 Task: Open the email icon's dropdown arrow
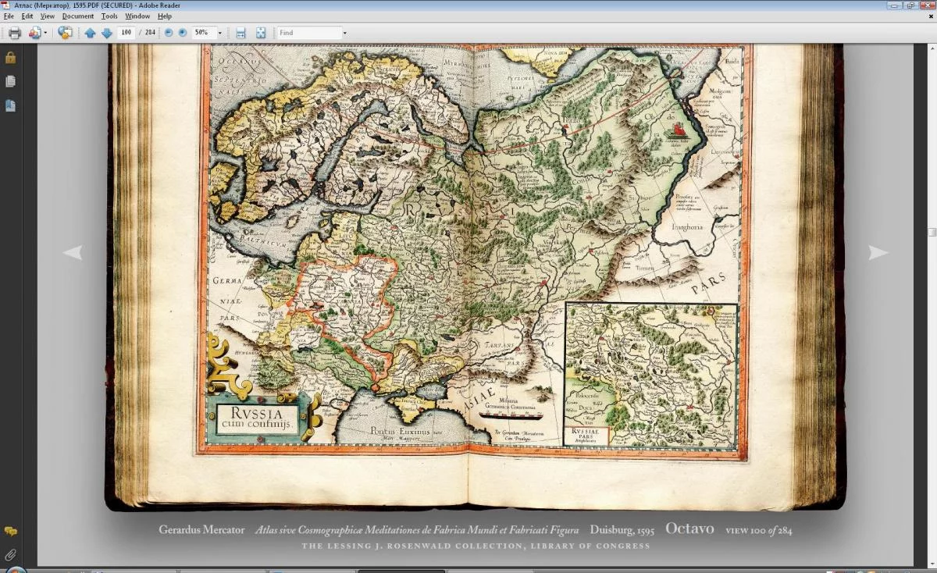click(45, 33)
